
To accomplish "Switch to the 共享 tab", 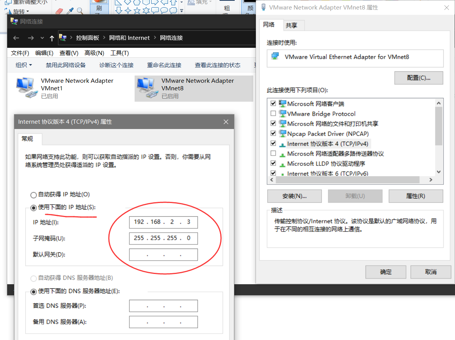I will (x=292, y=25).
